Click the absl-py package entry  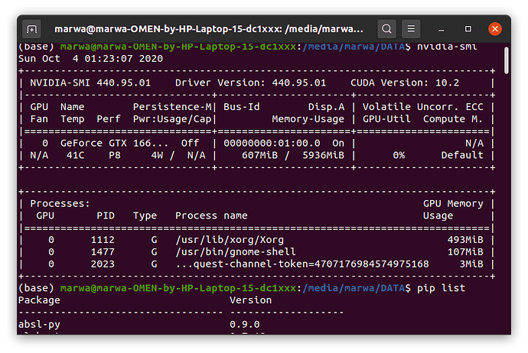tap(39, 322)
